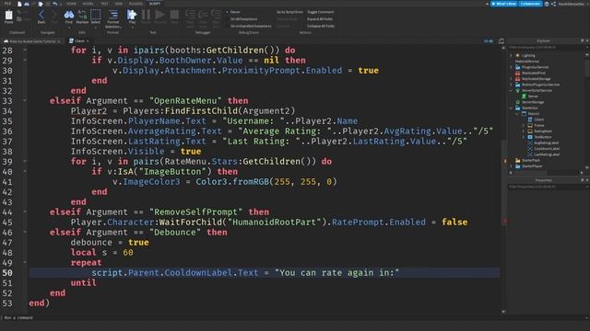Click the Format Selection icon
590x331 pixels.
point(112,15)
